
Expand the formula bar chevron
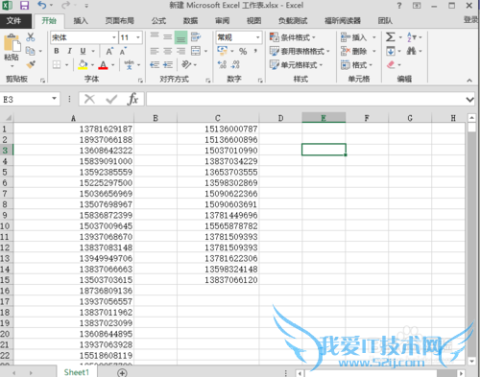tap(469, 100)
